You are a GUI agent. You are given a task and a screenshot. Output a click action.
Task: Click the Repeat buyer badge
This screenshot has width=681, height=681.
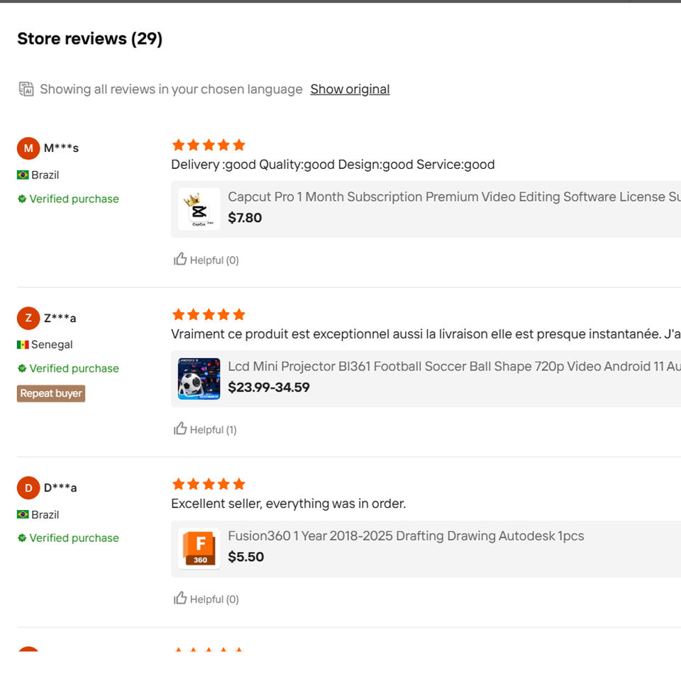51,394
